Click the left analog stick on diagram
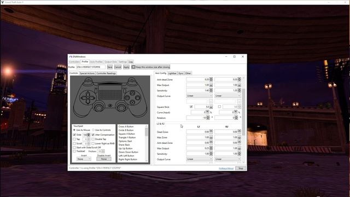Screen dimensions: 350x197 pyautogui.click(x=98, y=108)
